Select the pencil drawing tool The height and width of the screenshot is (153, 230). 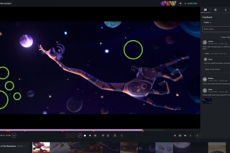[80, 135]
